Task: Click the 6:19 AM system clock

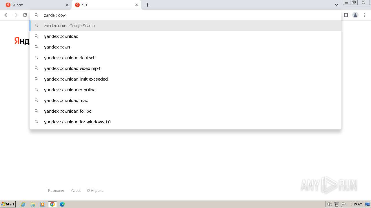Action: click(x=356, y=204)
